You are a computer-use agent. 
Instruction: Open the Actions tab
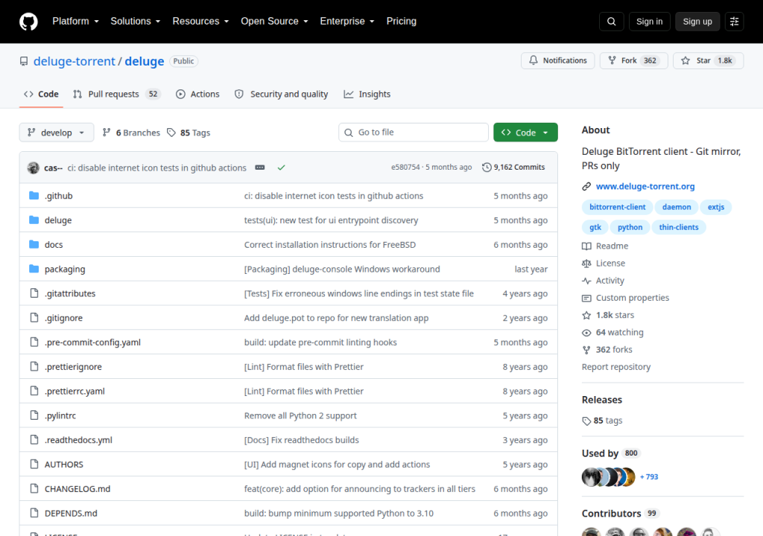click(197, 94)
